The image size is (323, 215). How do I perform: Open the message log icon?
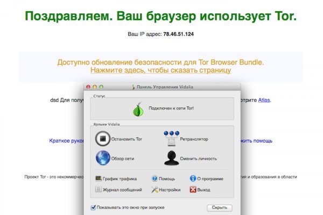(99, 189)
